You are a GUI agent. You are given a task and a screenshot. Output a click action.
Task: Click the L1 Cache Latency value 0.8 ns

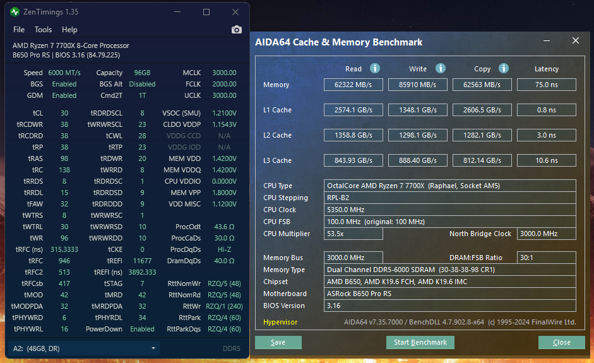click(x=547, y=110)
